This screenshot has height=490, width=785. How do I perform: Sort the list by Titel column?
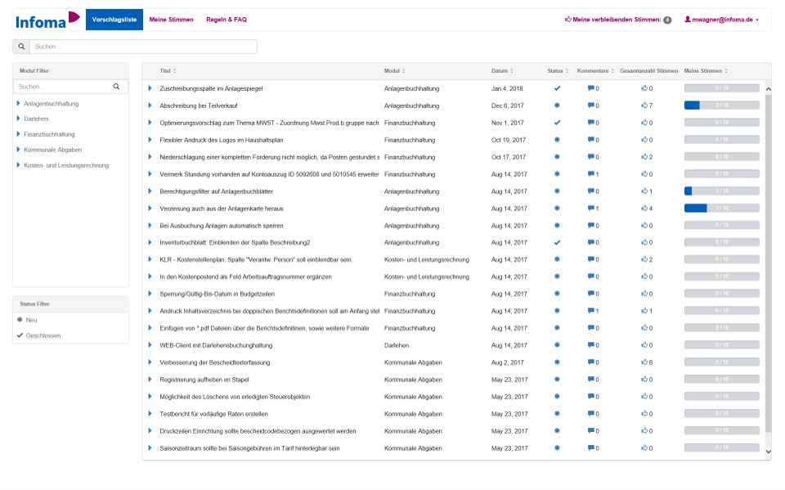point(168,71)
